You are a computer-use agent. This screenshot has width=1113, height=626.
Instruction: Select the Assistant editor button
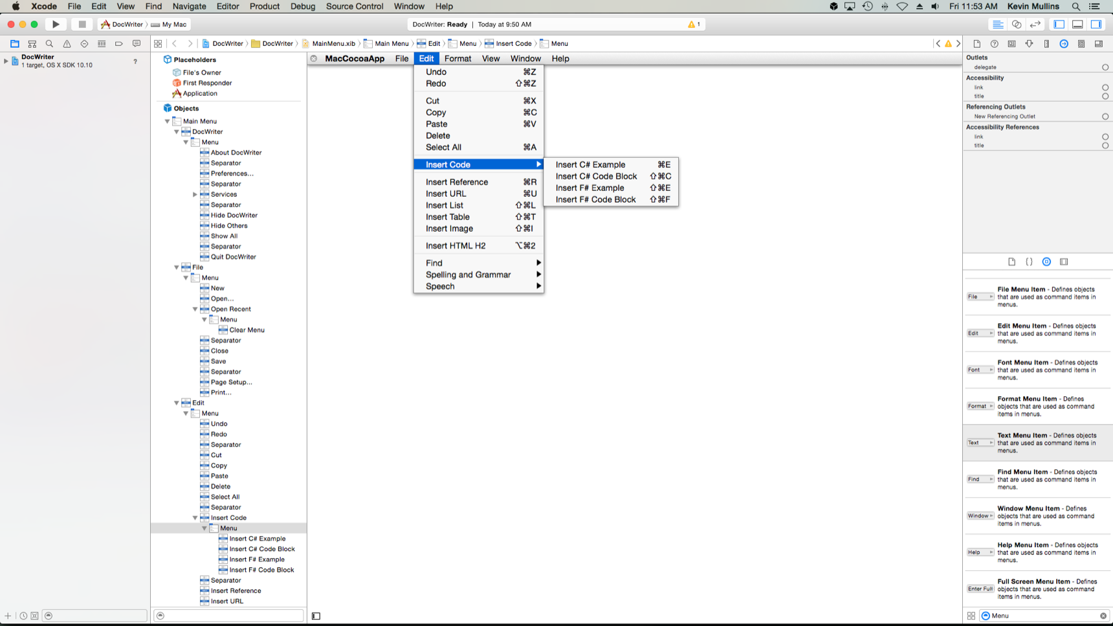pos(1017,24)
